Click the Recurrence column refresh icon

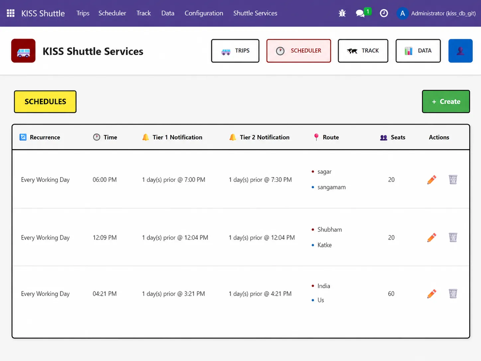coord(23,137)
